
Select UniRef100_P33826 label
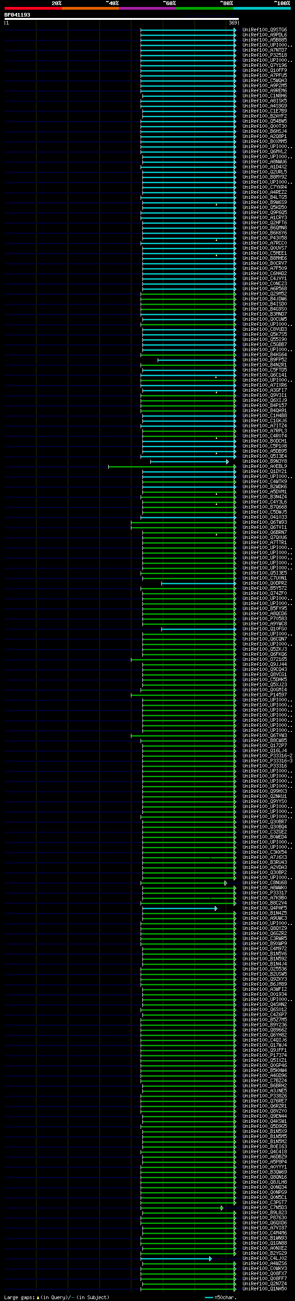(x=264, y=1096)
